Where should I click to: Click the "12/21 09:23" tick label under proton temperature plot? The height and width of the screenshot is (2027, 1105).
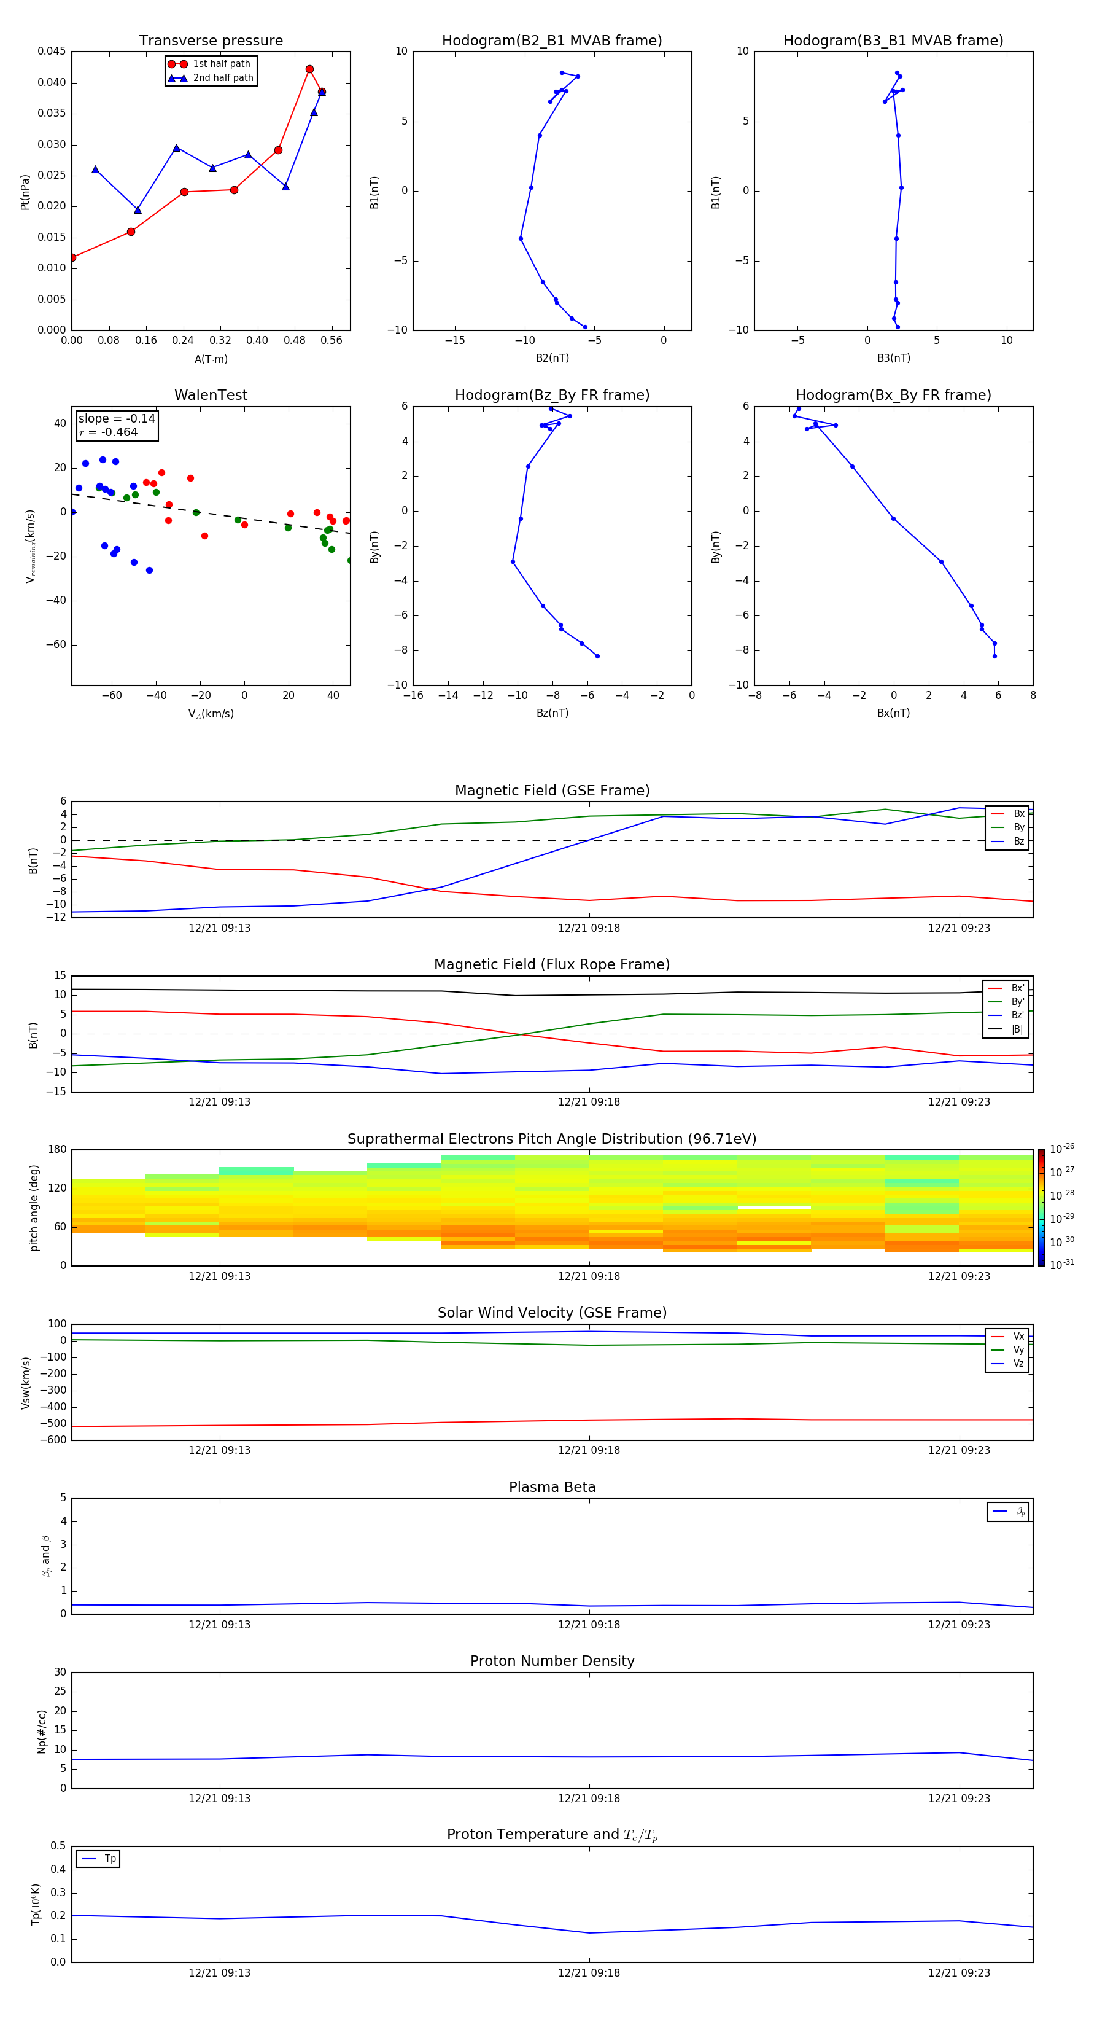click(x=959, y=1973)
